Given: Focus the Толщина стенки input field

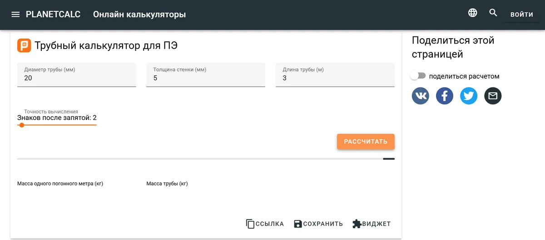Looking at the screenshot, I should (205, 78).
